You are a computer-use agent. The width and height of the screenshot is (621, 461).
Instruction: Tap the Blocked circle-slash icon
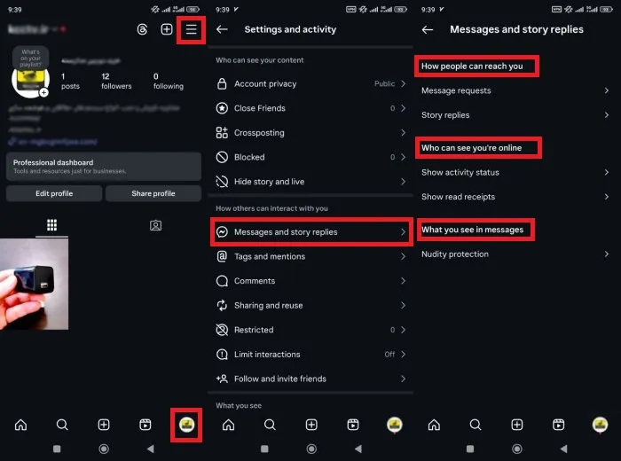coord(222,157)
